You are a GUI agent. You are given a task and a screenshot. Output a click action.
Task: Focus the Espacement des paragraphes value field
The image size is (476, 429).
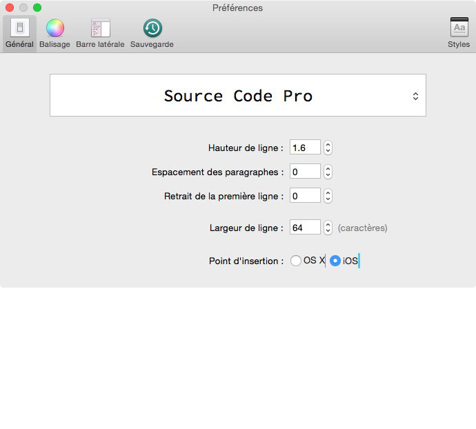click(305, 171)
